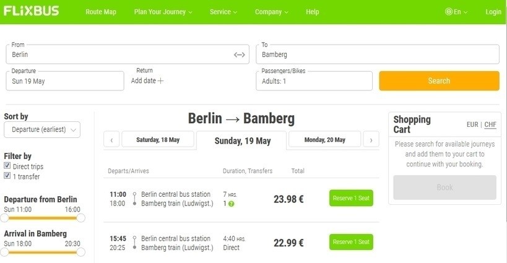
Task: Go to previous day with left arrow
Action: pos(111,140)
